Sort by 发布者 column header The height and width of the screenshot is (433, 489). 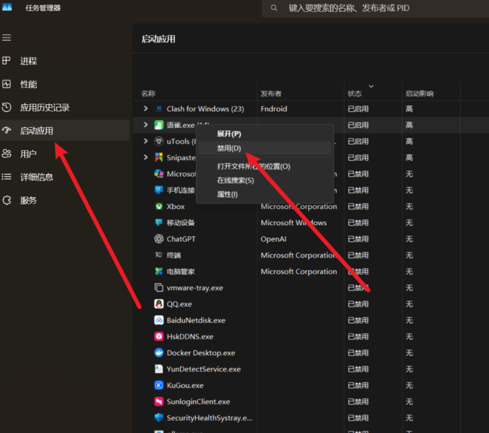click(x=271, y=93)
